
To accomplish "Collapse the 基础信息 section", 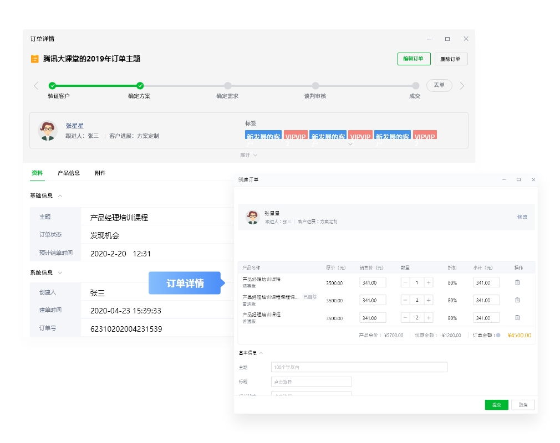I will click(x=60, y=195).
